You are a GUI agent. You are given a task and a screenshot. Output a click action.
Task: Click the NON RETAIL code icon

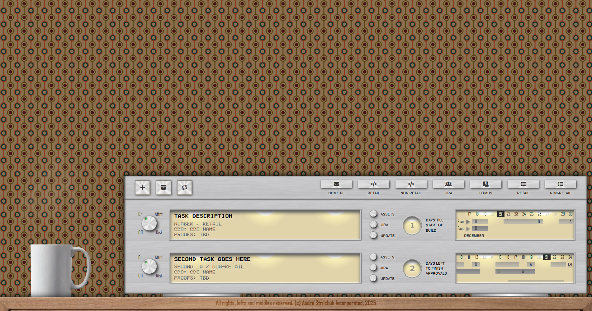411,184
